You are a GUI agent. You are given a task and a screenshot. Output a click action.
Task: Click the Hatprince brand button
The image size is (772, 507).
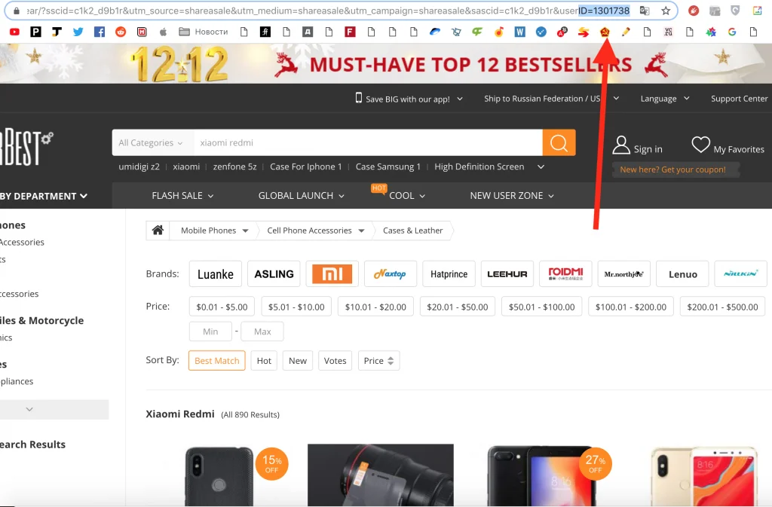pyautogui.click(x=449, y=274)
